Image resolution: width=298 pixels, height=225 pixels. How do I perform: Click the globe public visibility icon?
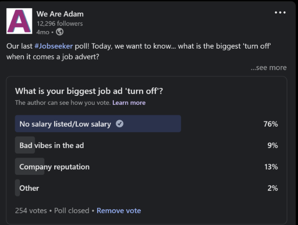tap(60, 32)
